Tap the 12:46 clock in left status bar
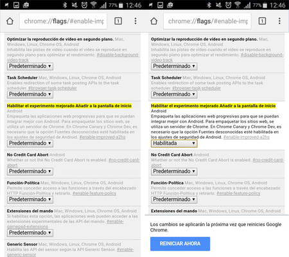 (x=134, y=5)
